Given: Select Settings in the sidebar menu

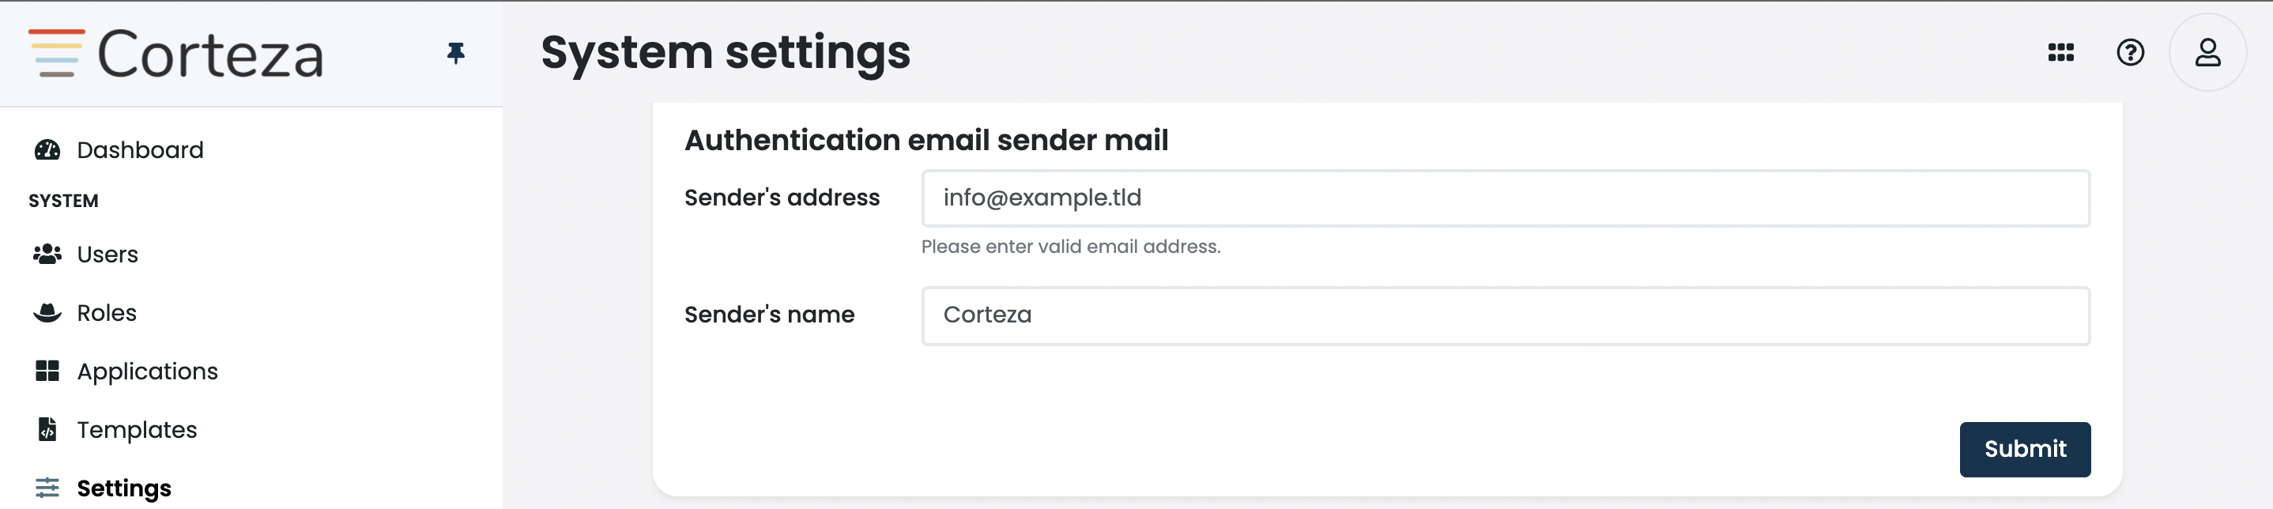Looking at the screenshot, I should (123, 488).
